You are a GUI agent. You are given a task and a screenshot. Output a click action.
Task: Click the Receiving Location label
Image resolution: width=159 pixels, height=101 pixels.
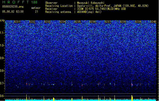59,6
